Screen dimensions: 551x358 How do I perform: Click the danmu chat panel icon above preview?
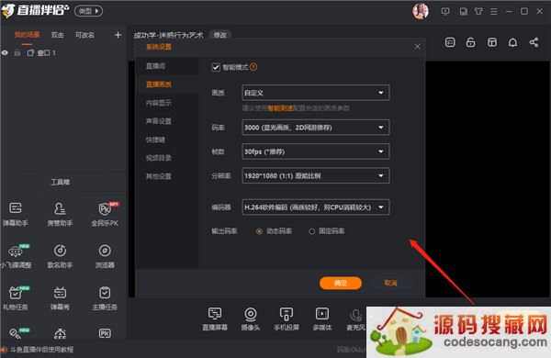[450, 42]
